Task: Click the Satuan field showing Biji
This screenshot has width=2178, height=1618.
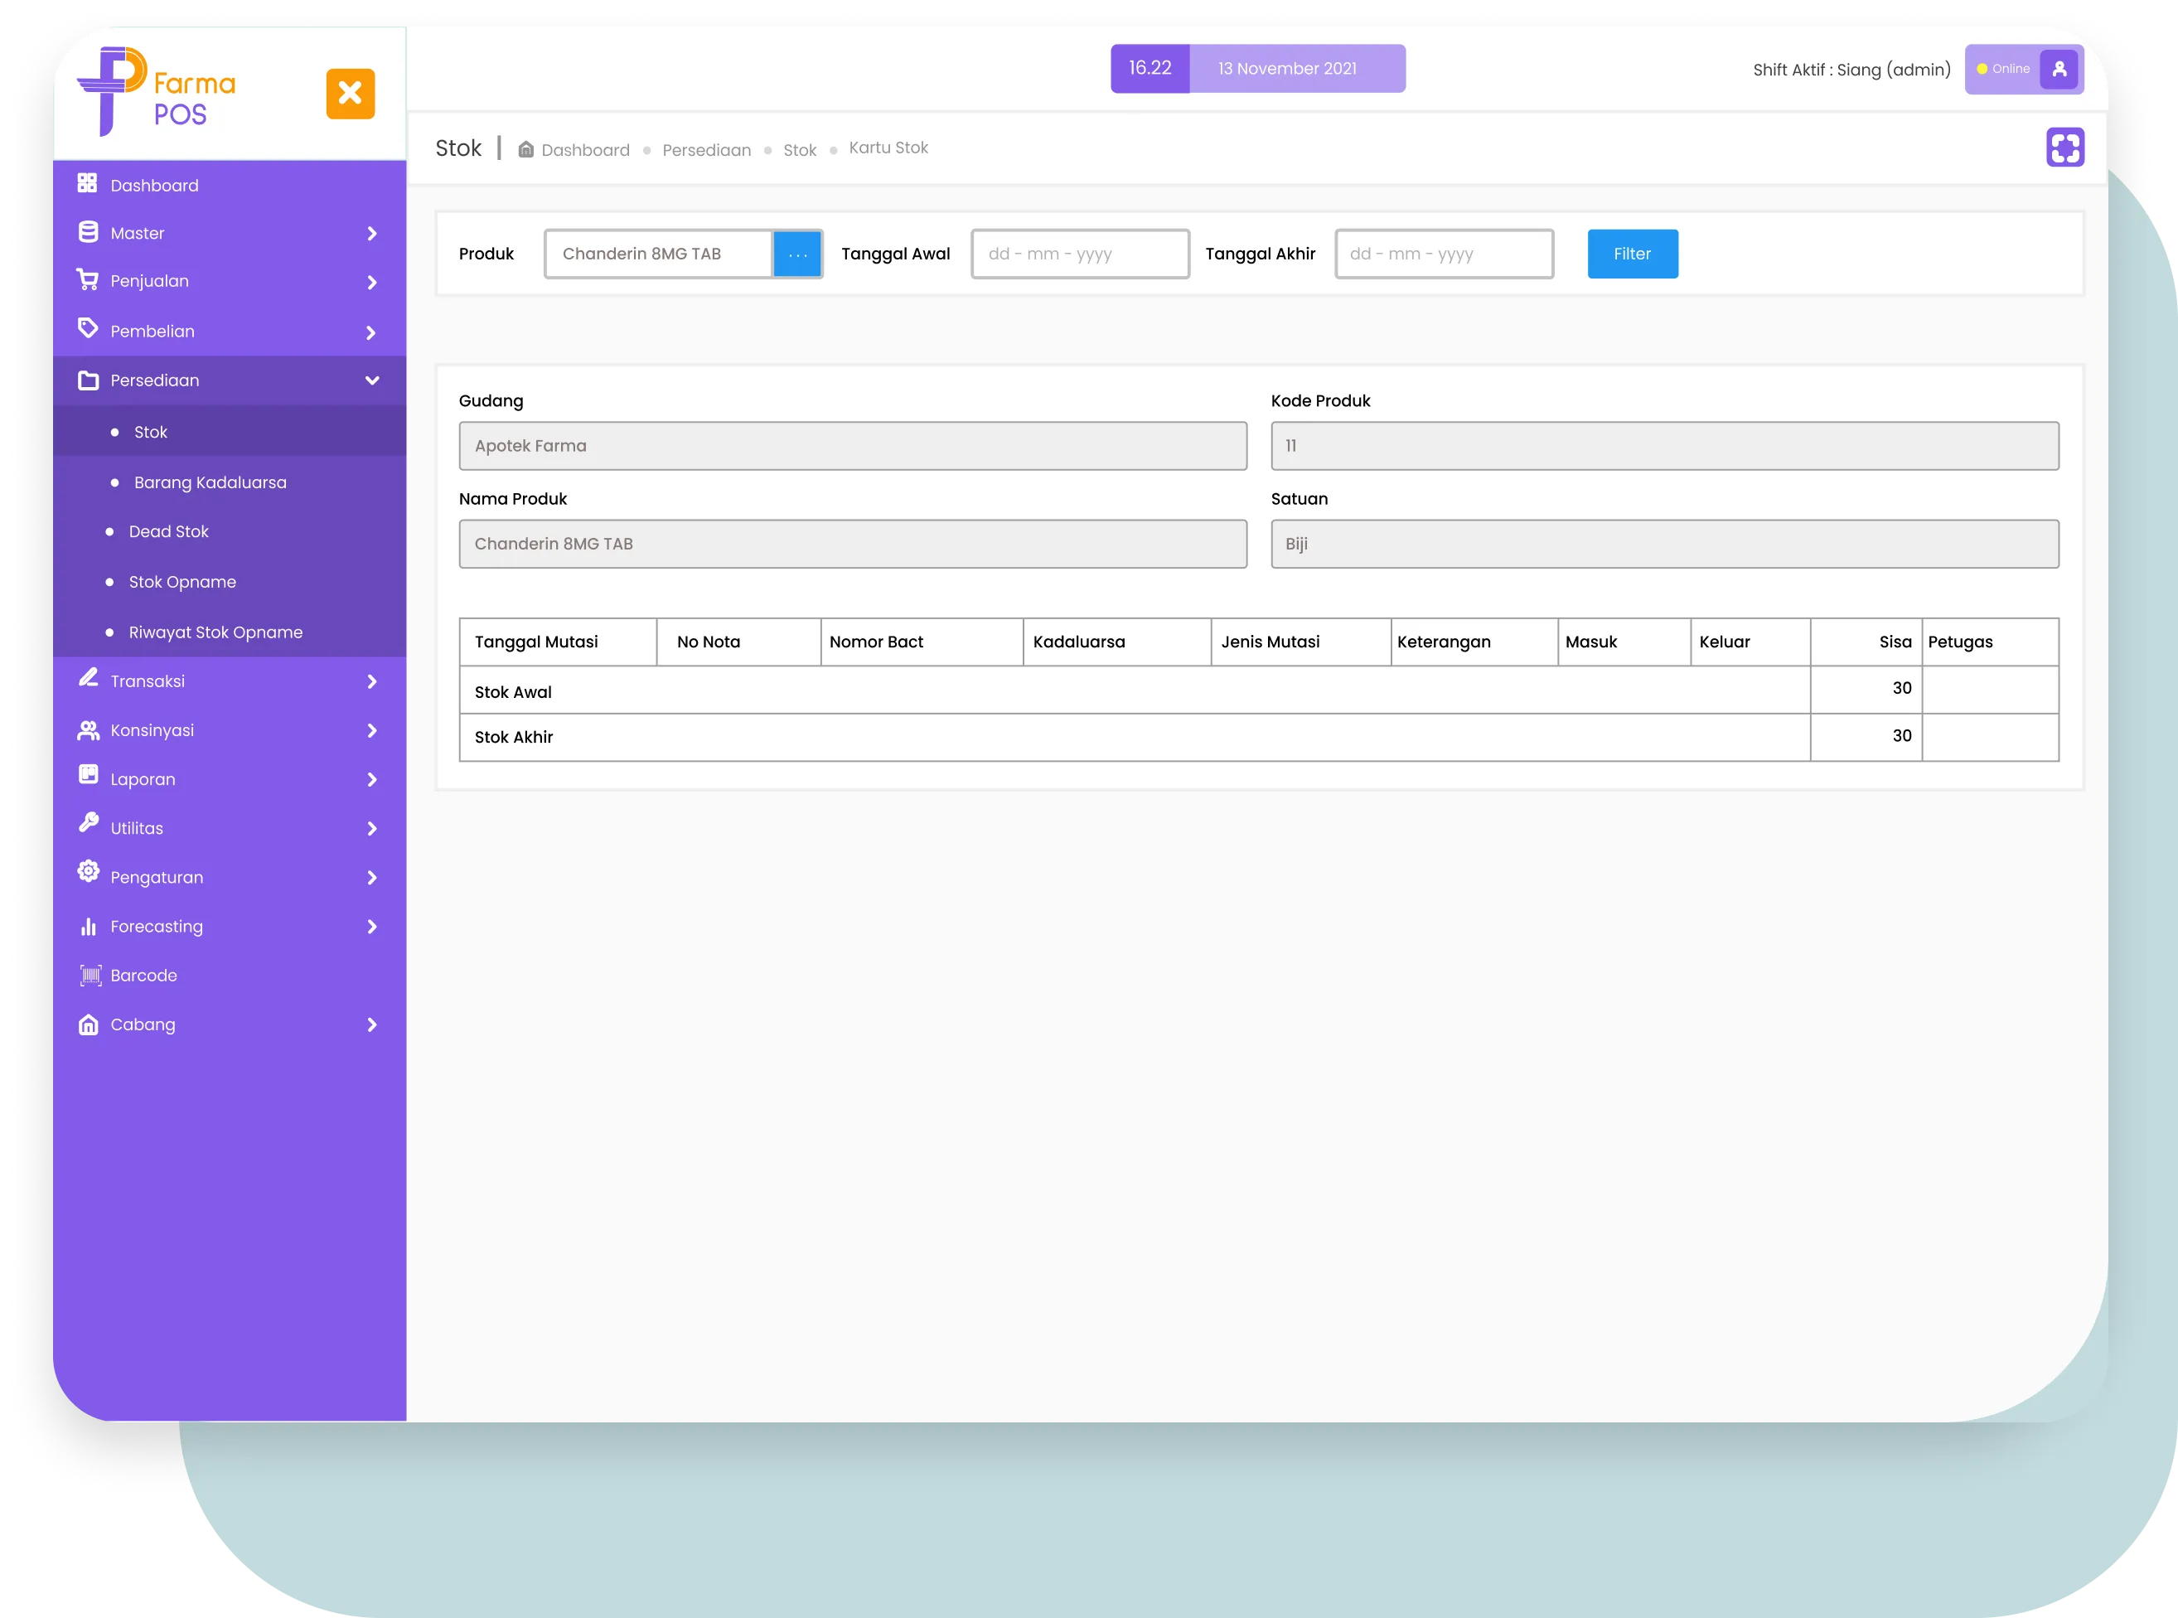Action: (1664, 544)
